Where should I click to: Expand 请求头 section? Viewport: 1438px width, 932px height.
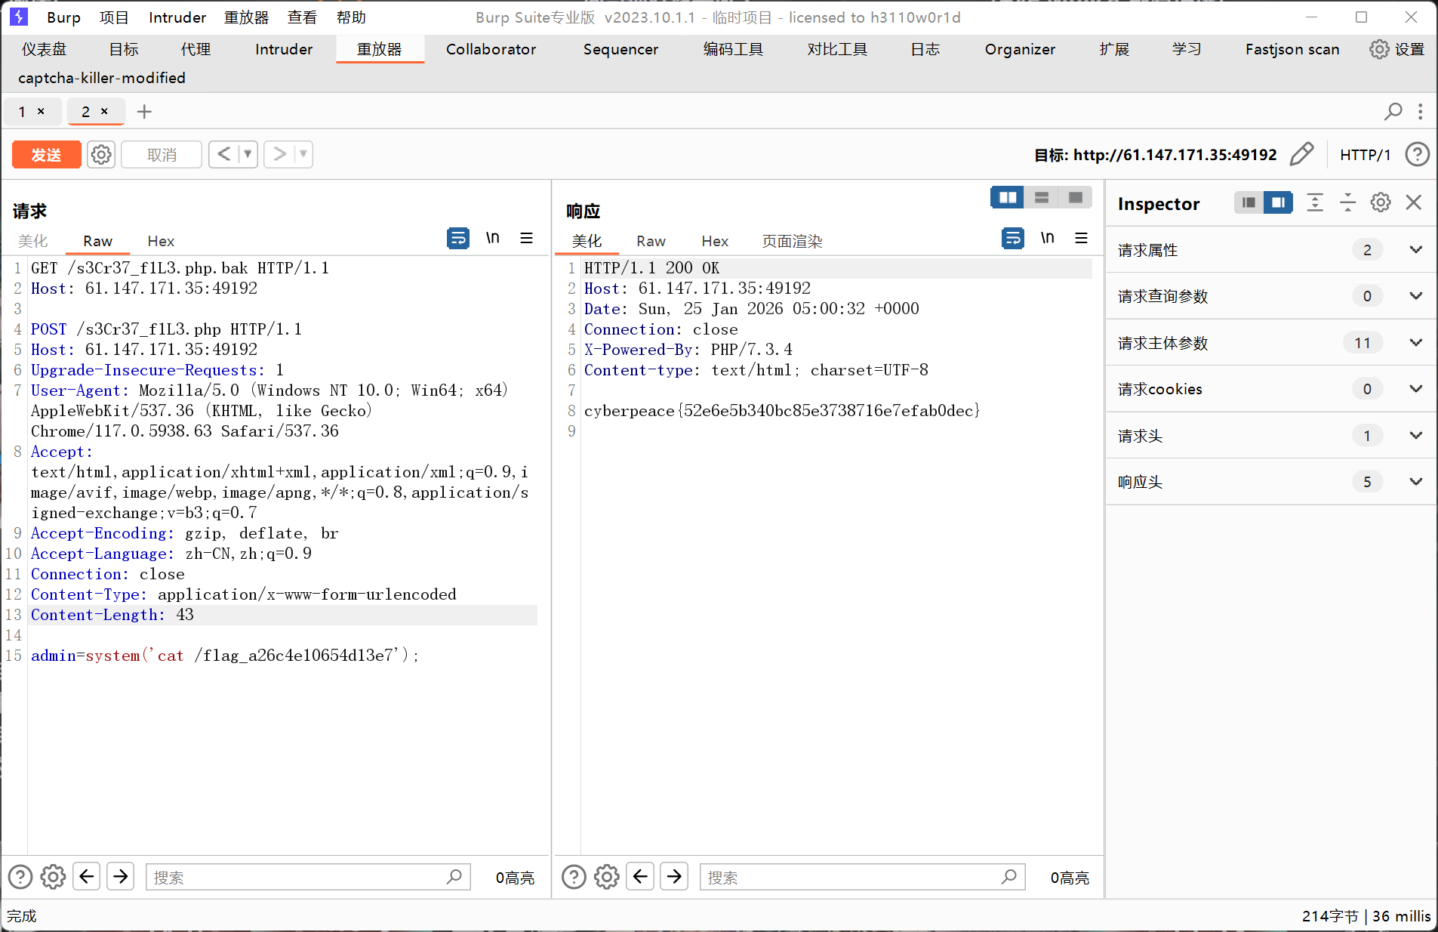[x=1416, y=436]
